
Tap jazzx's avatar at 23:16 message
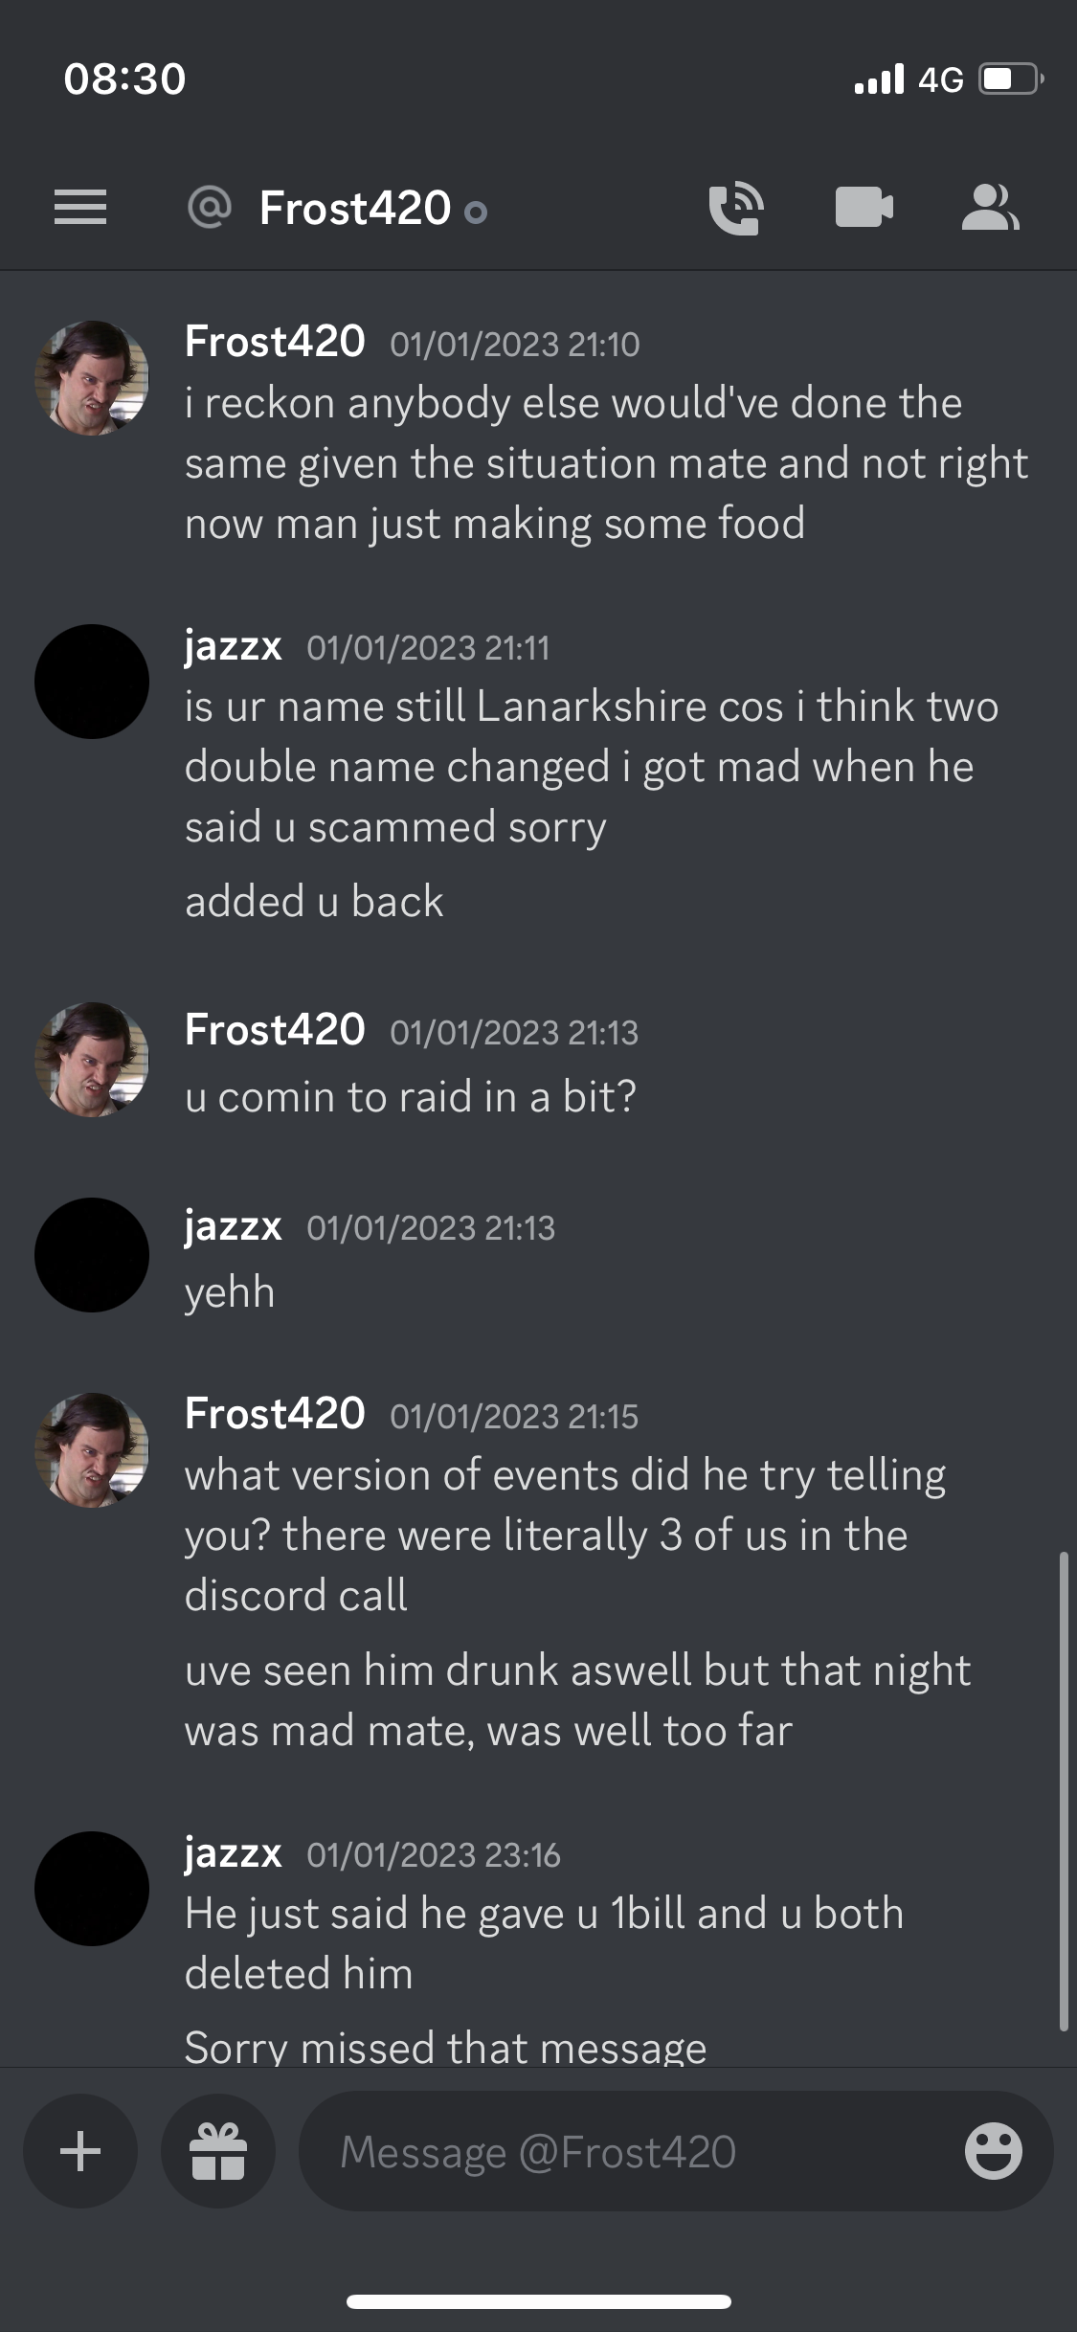click(92, 1888)
